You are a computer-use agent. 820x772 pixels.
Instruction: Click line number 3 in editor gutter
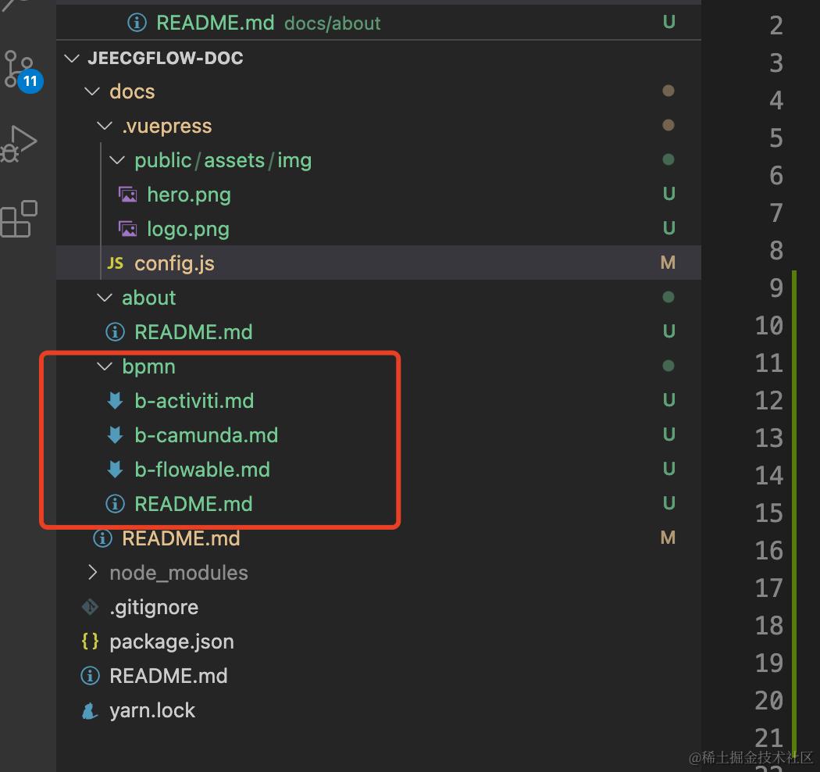[x=776, y=63]
